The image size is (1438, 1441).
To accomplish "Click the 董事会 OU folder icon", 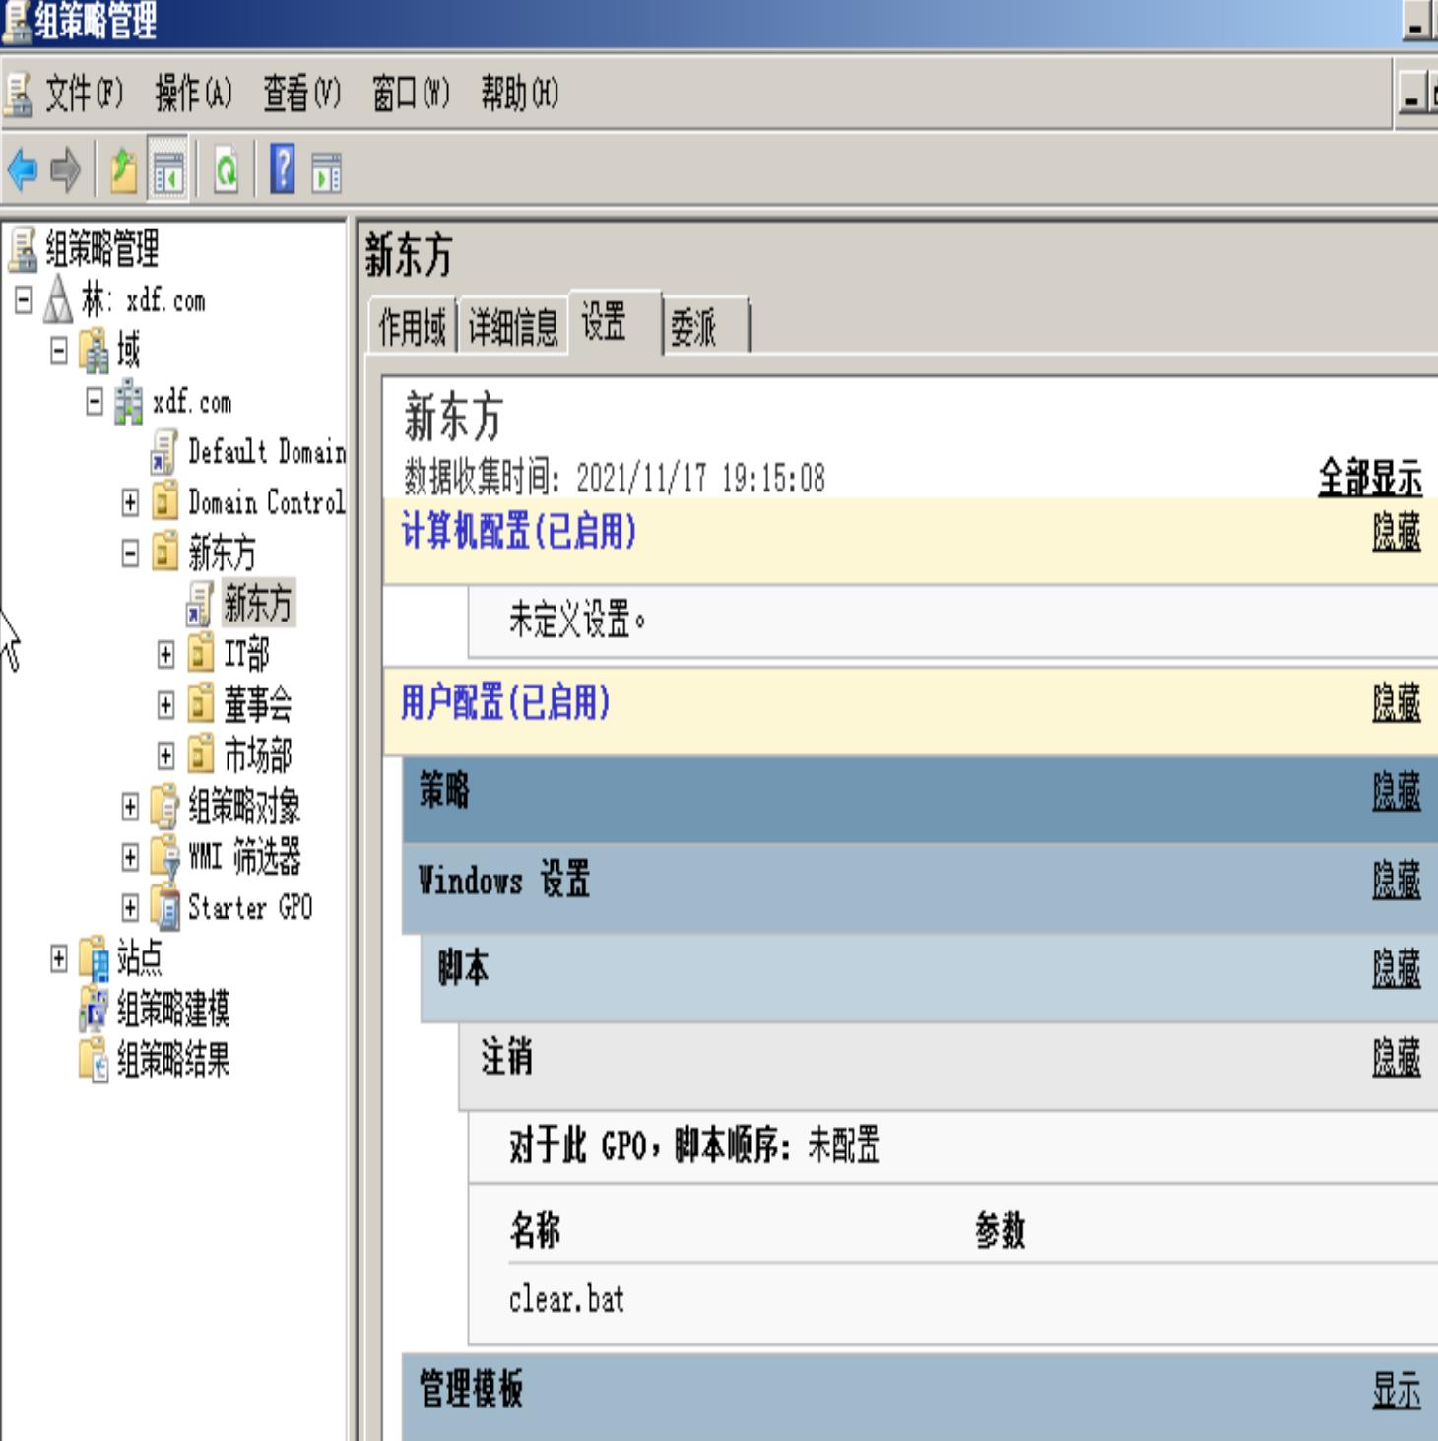I will coord(200,704).
